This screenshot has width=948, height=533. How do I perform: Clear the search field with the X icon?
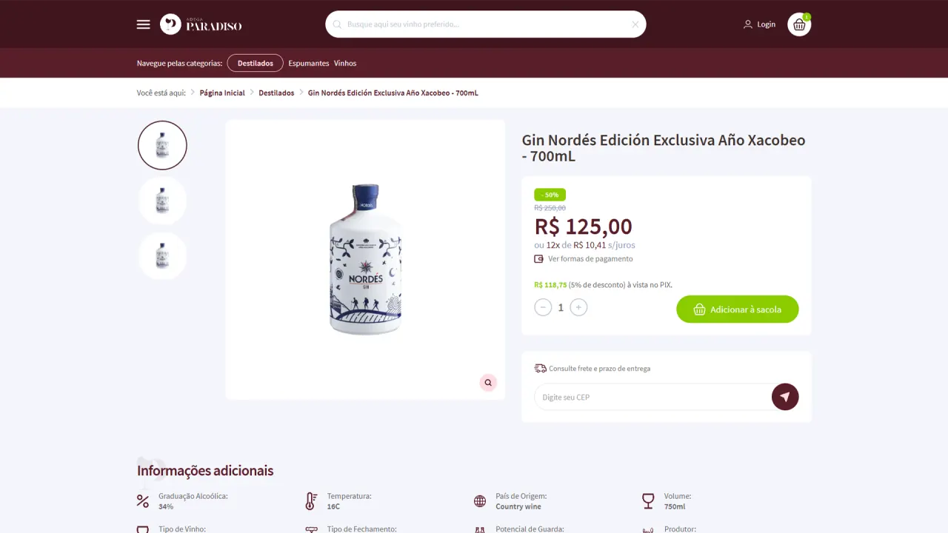[635, 24]
